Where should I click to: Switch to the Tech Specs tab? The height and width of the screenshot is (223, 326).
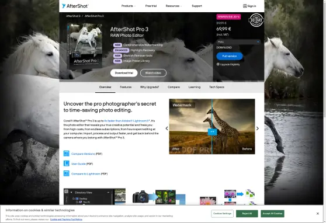click(x=216, y=87)
